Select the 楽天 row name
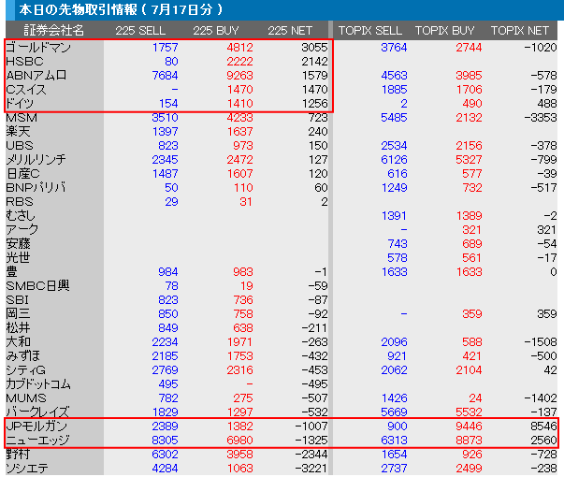The image size is (564, 477). point(18,131)
